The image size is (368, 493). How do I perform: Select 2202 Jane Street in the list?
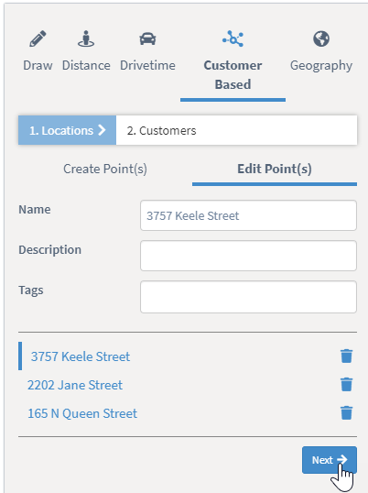[x=75, y=385]
